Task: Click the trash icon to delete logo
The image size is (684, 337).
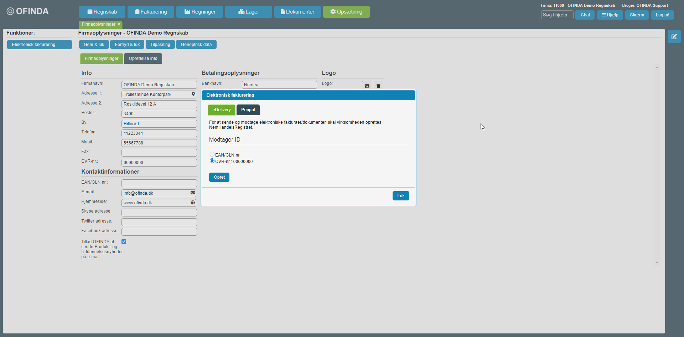Action: click(378, 86)
